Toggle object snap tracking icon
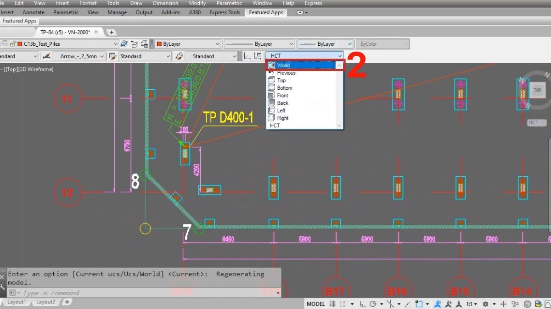 408,304
